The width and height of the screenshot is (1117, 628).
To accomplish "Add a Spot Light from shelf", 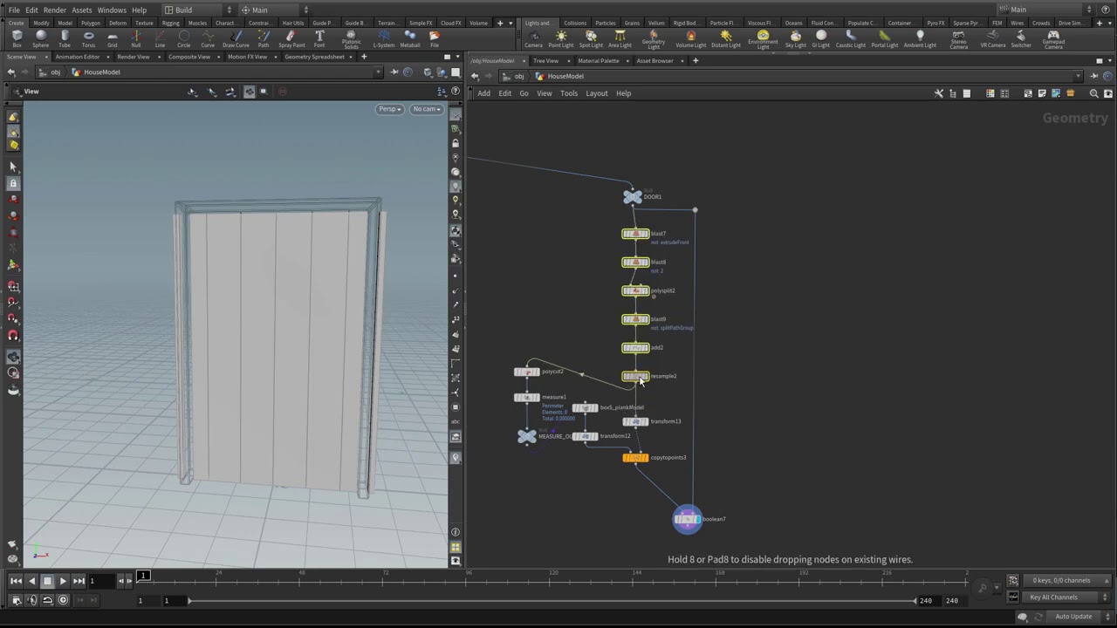I will point(591,38).
